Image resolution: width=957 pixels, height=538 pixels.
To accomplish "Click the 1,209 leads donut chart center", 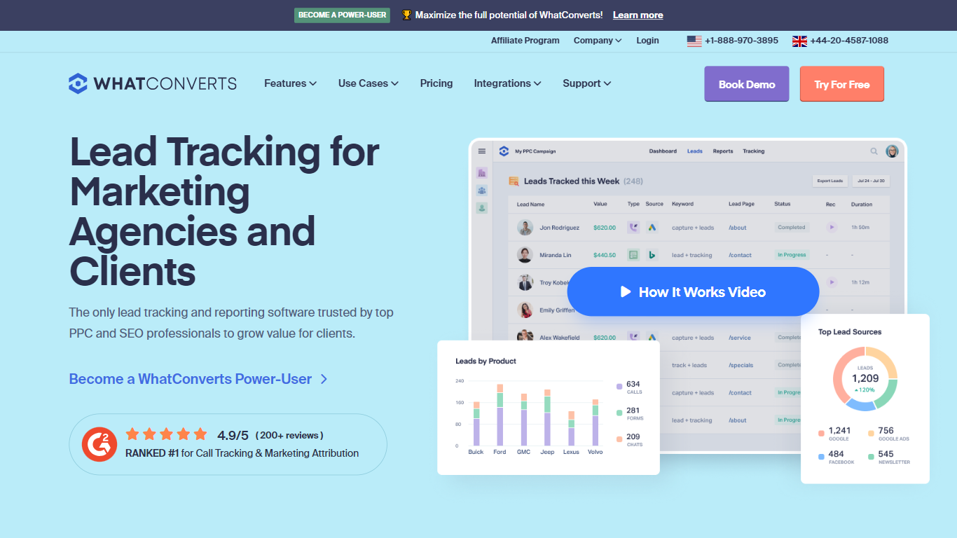I will pyautogui.click(x=865, y=378).
